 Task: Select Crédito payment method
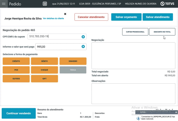[x=16, y=61]
